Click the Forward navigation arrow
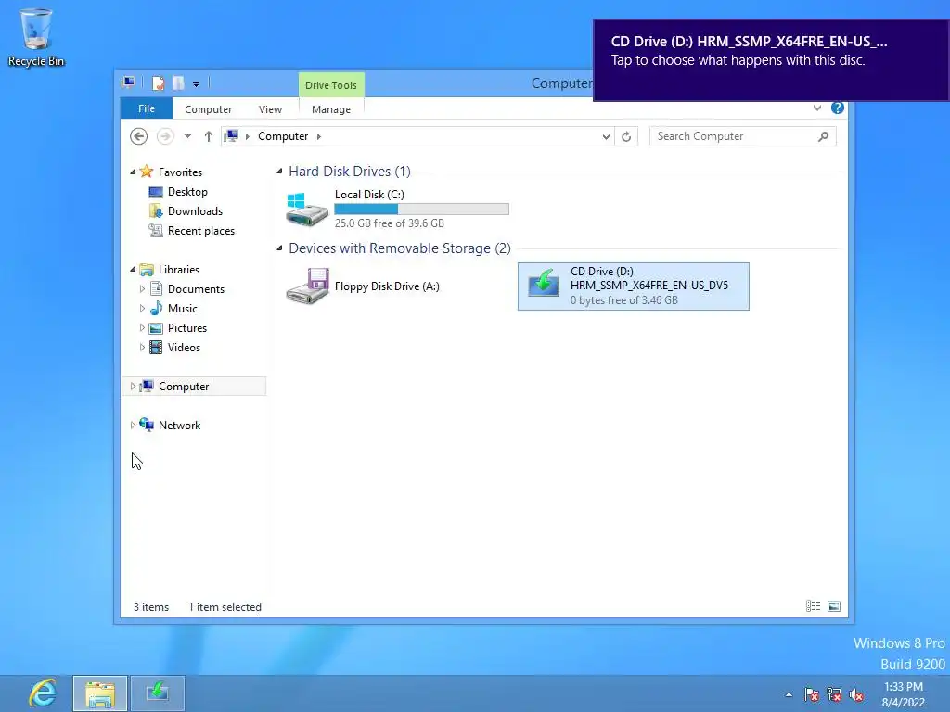The image size is (950, 712). [165, 136]
